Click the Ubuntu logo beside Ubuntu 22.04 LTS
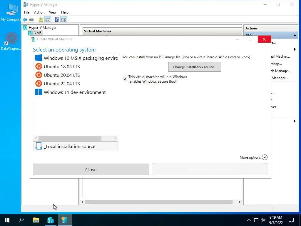The image size is (301, 226). 39,83
